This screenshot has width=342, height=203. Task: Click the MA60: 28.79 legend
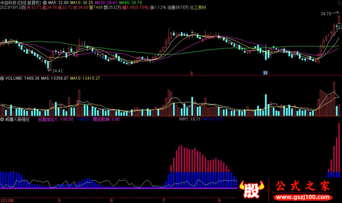(130, 3)
